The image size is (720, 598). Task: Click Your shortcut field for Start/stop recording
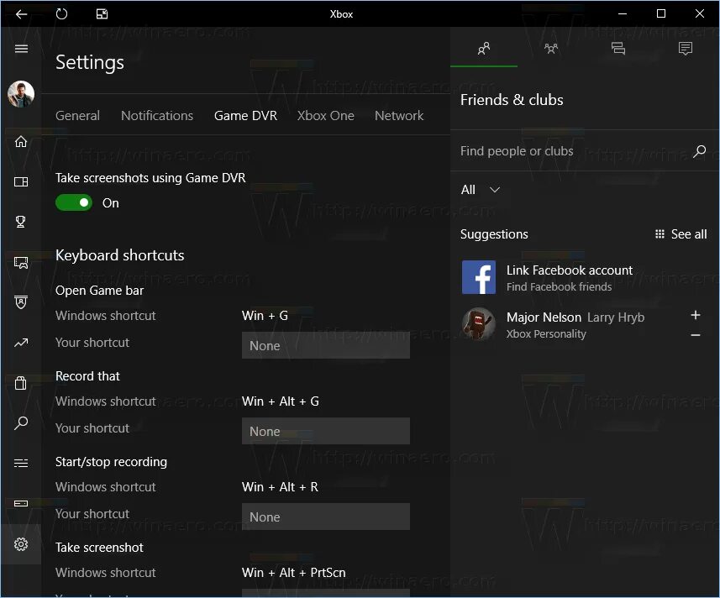pyautogui.click(x=326, y=517)
